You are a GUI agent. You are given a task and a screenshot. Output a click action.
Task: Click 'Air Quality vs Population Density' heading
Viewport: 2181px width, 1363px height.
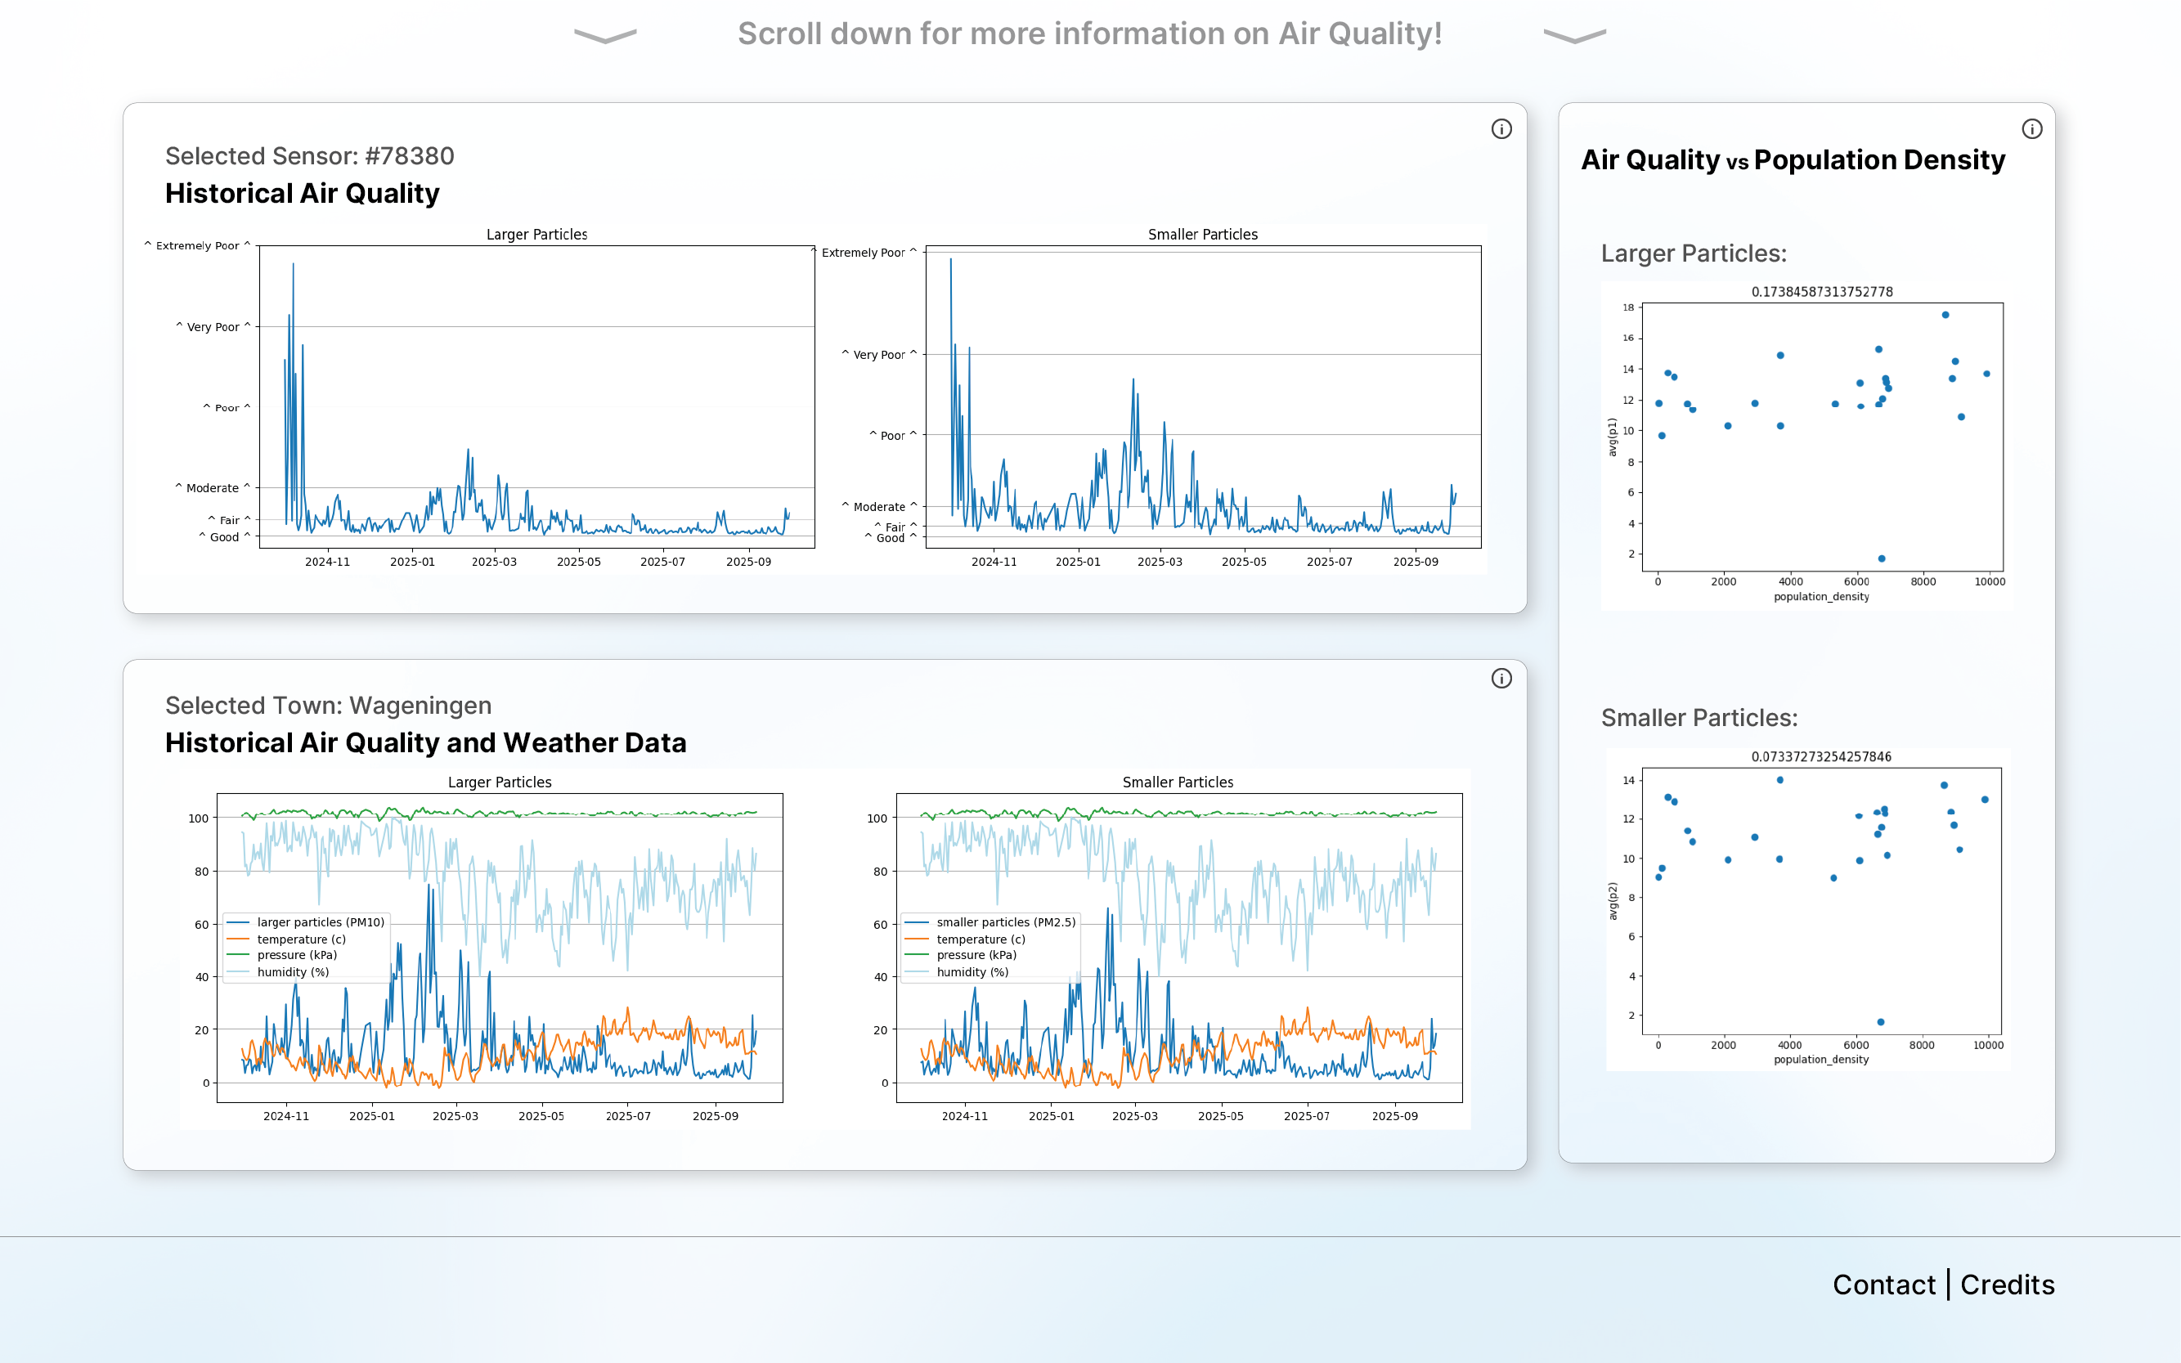point(1793,159)
